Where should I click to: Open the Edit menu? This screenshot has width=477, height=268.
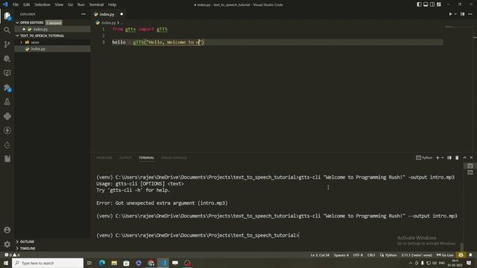tap(27, 4)
